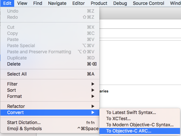
Task: Open the Product menu
Action: click(x=99, y=3)
